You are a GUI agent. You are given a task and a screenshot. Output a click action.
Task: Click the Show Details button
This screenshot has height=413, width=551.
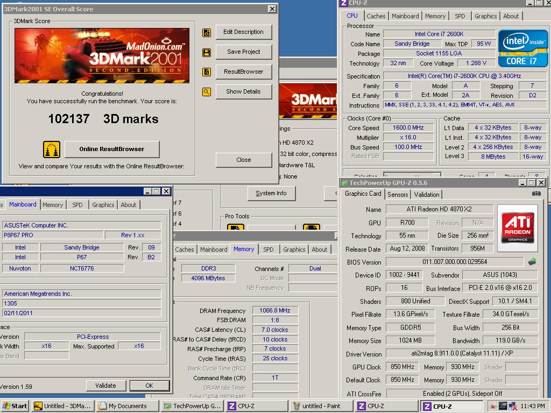(x=244, y=91)
